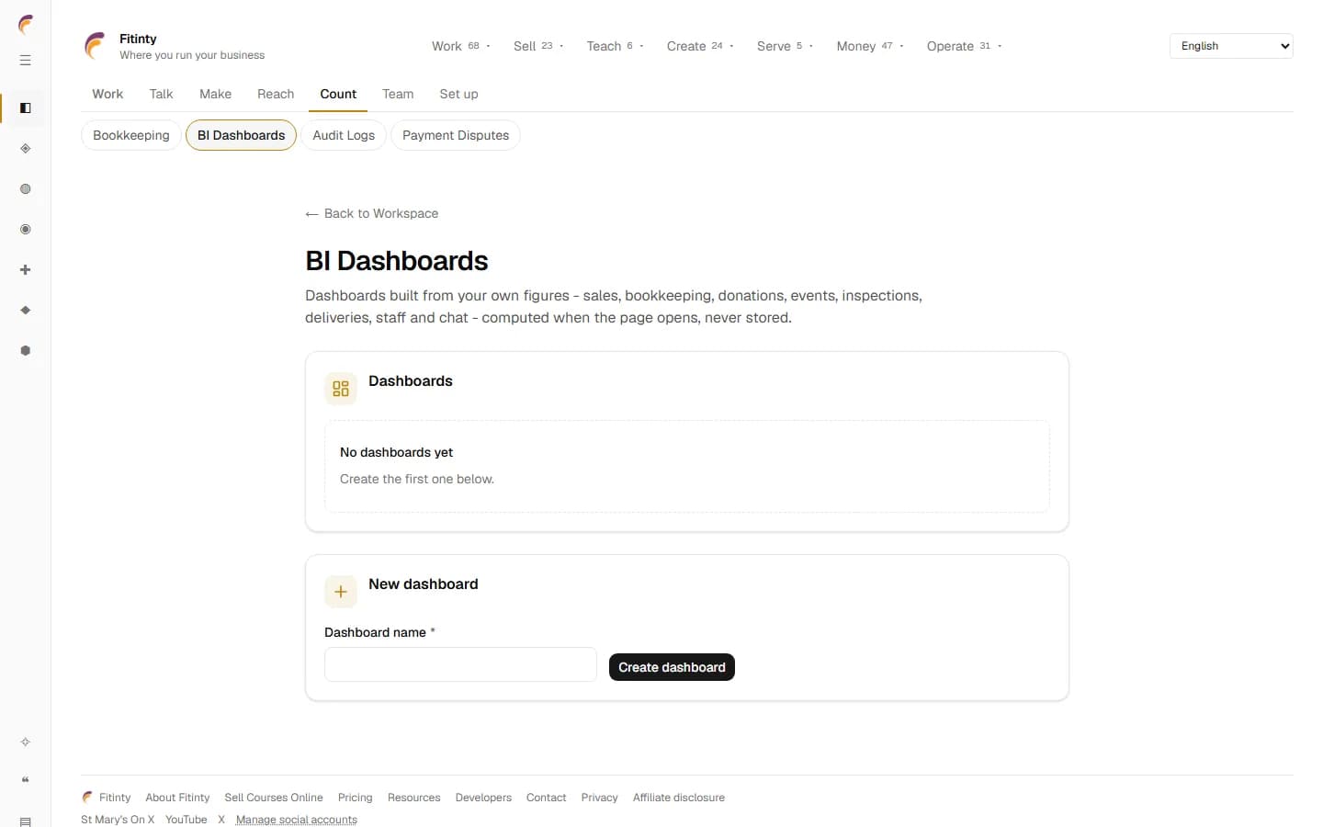This screenshot has width=1323, height=827.
Task: Click the quotation mark sidebar icon
Action: point(26,780)
